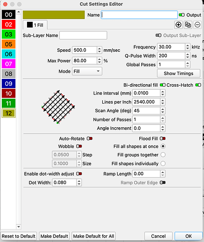Toggle Output Sub-Layer switch

pos(159,35)
